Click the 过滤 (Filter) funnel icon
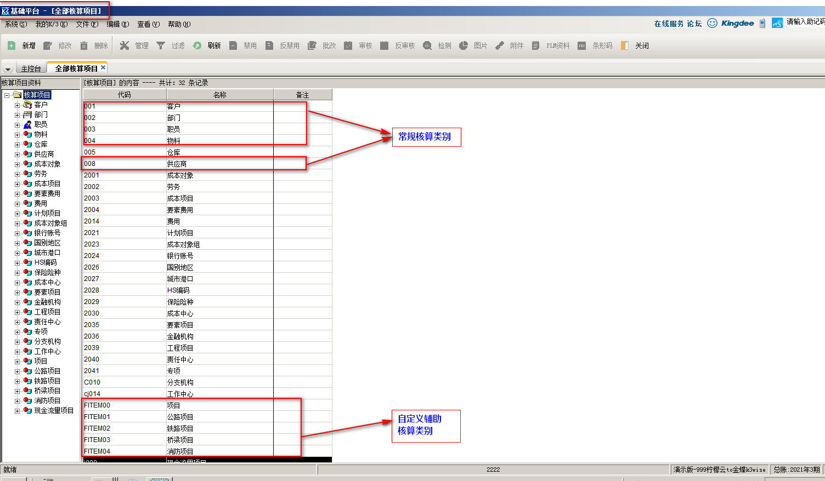Screen dimensions: 825x481 [x=161, y=45]
